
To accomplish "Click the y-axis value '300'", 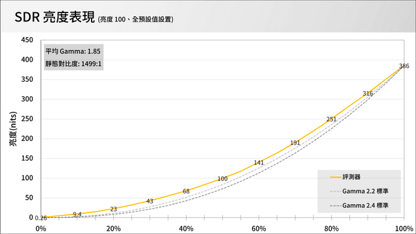I will pos(27,99).
